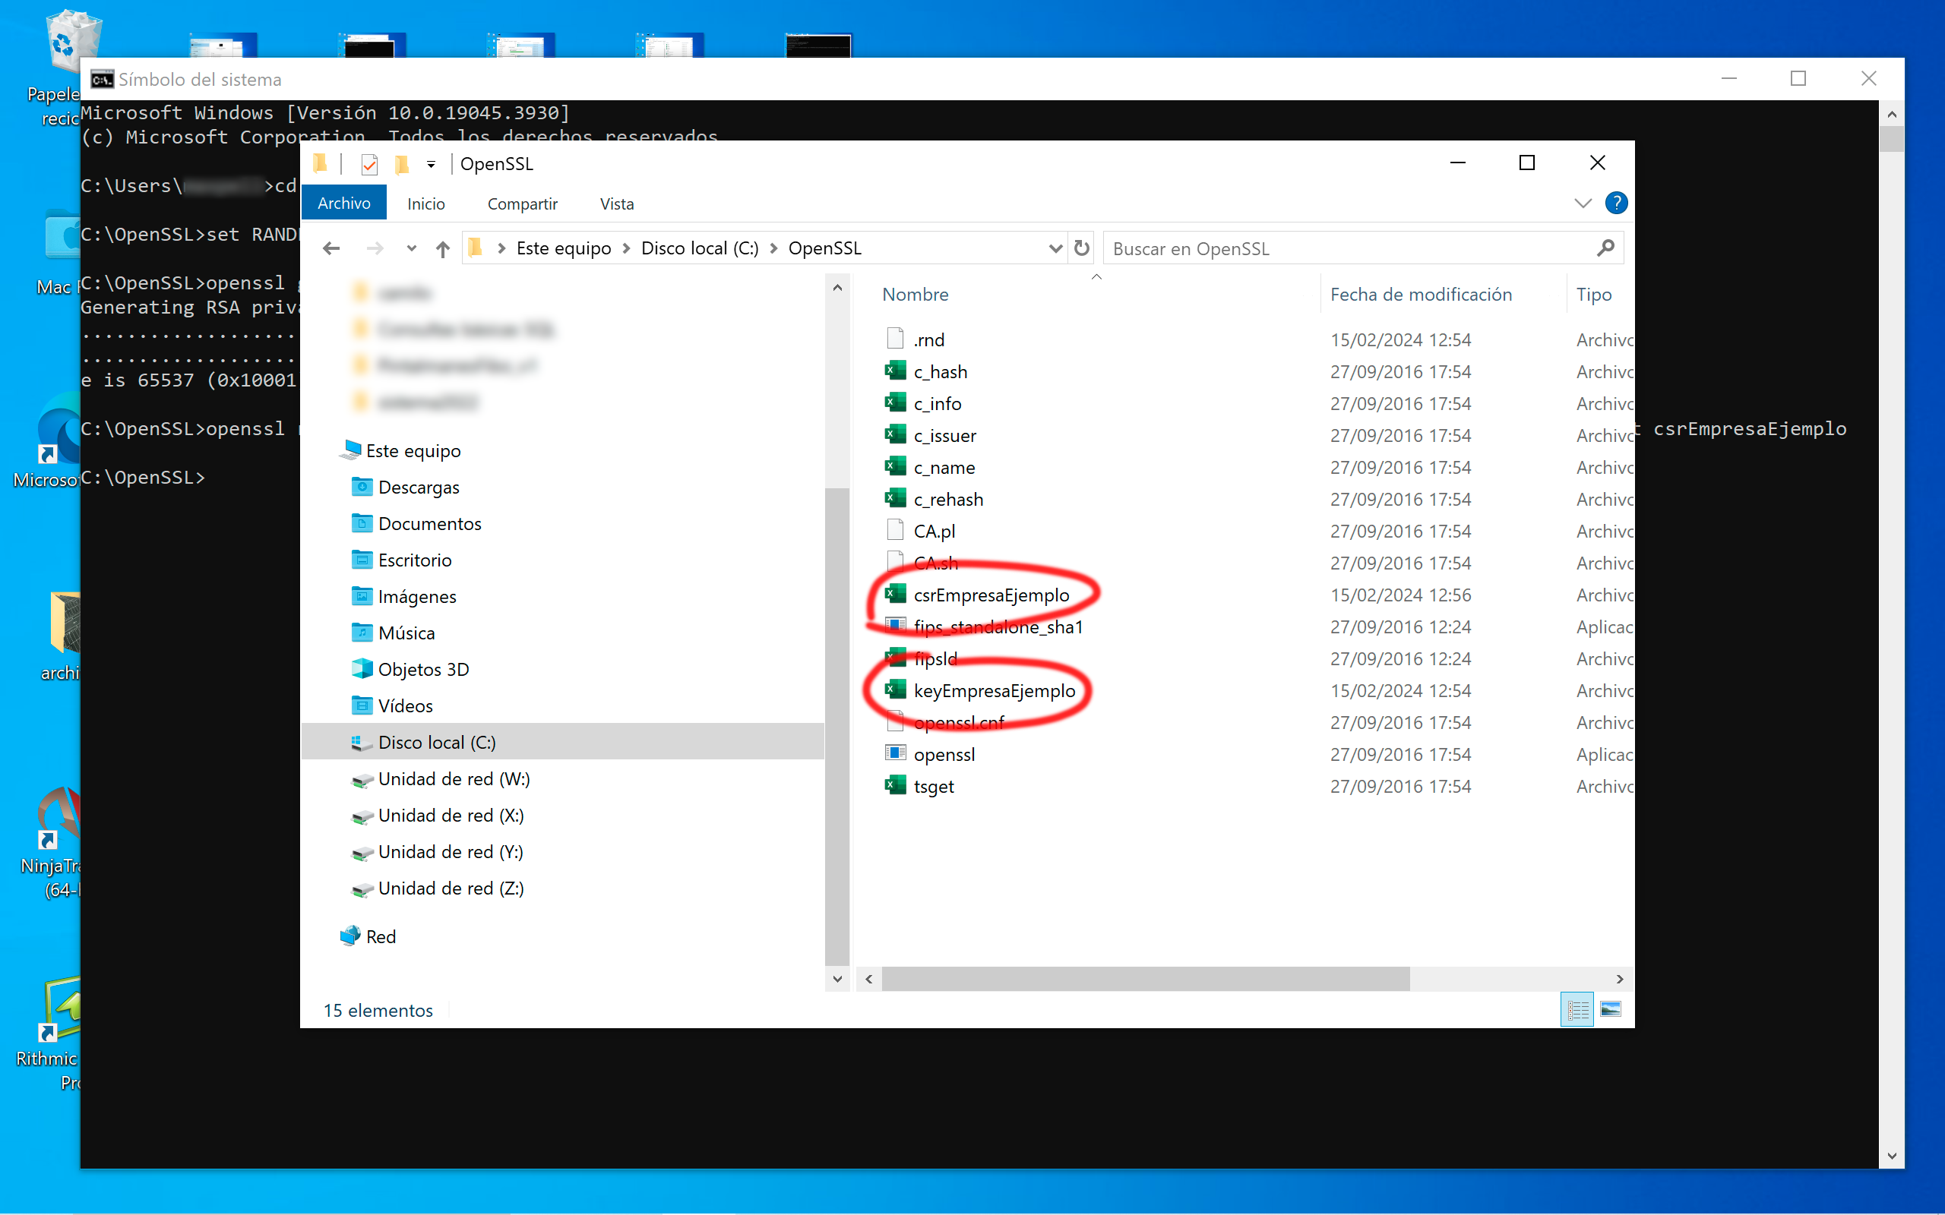Open the csrEmpresaEjemplo certificate request file

tap(991, 595)
